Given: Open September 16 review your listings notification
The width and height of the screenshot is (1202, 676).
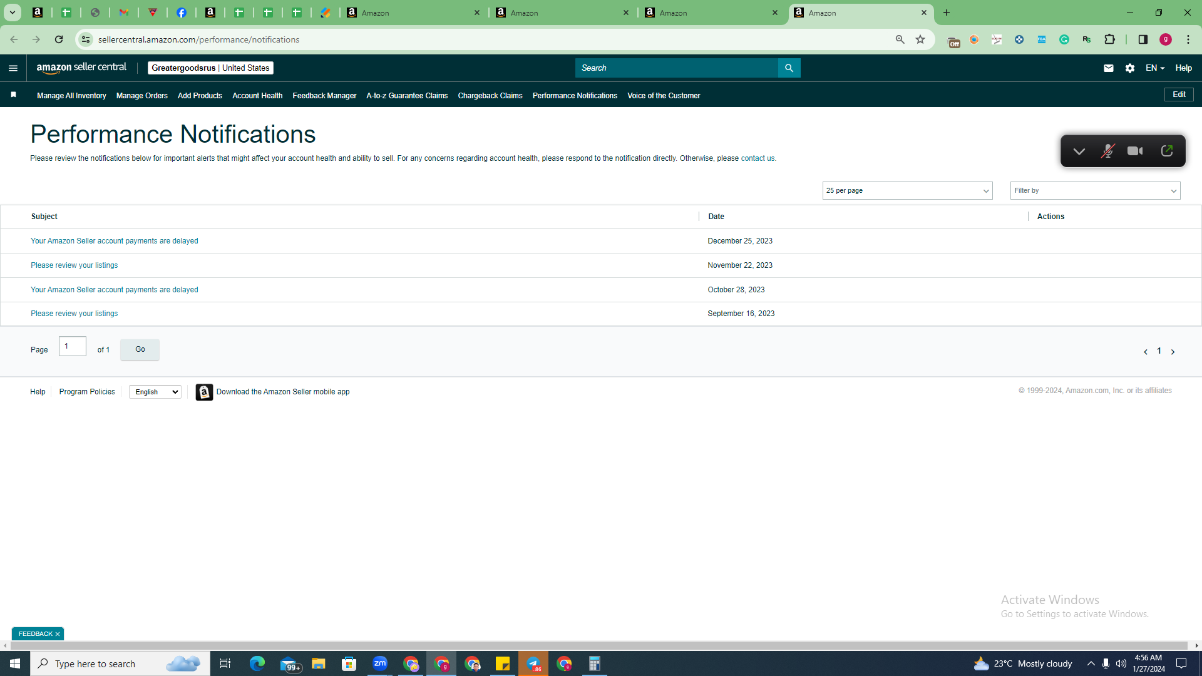Looking at the screenshot, I should click(x=74, y=314).
